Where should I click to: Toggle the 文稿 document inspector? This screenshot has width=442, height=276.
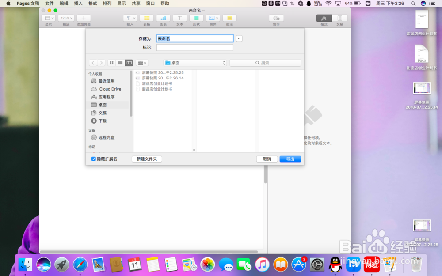339,18
